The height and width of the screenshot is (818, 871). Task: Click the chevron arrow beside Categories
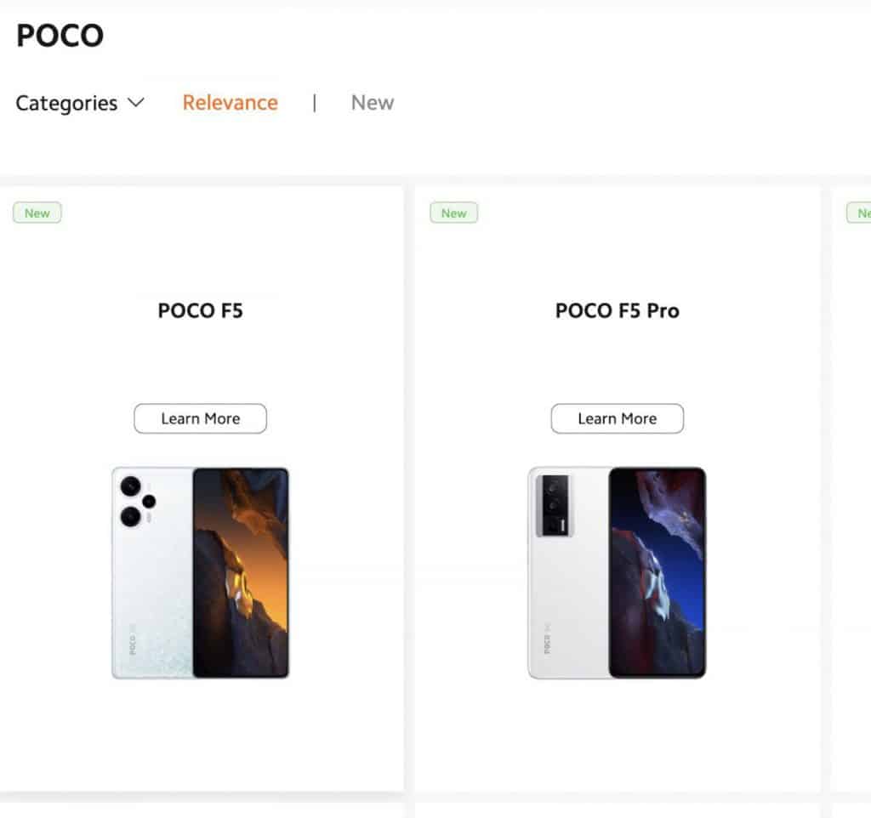[x=135, y=103]
